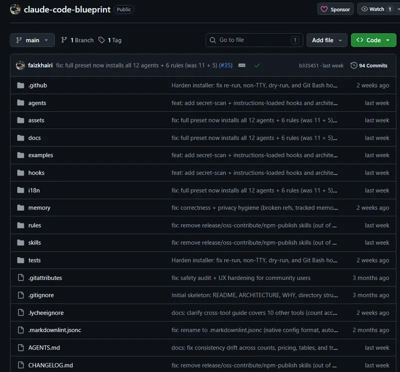Click the heart icon on Sponsor button
The height and width of the screenshot is (372, 400).
pos(324,9)
